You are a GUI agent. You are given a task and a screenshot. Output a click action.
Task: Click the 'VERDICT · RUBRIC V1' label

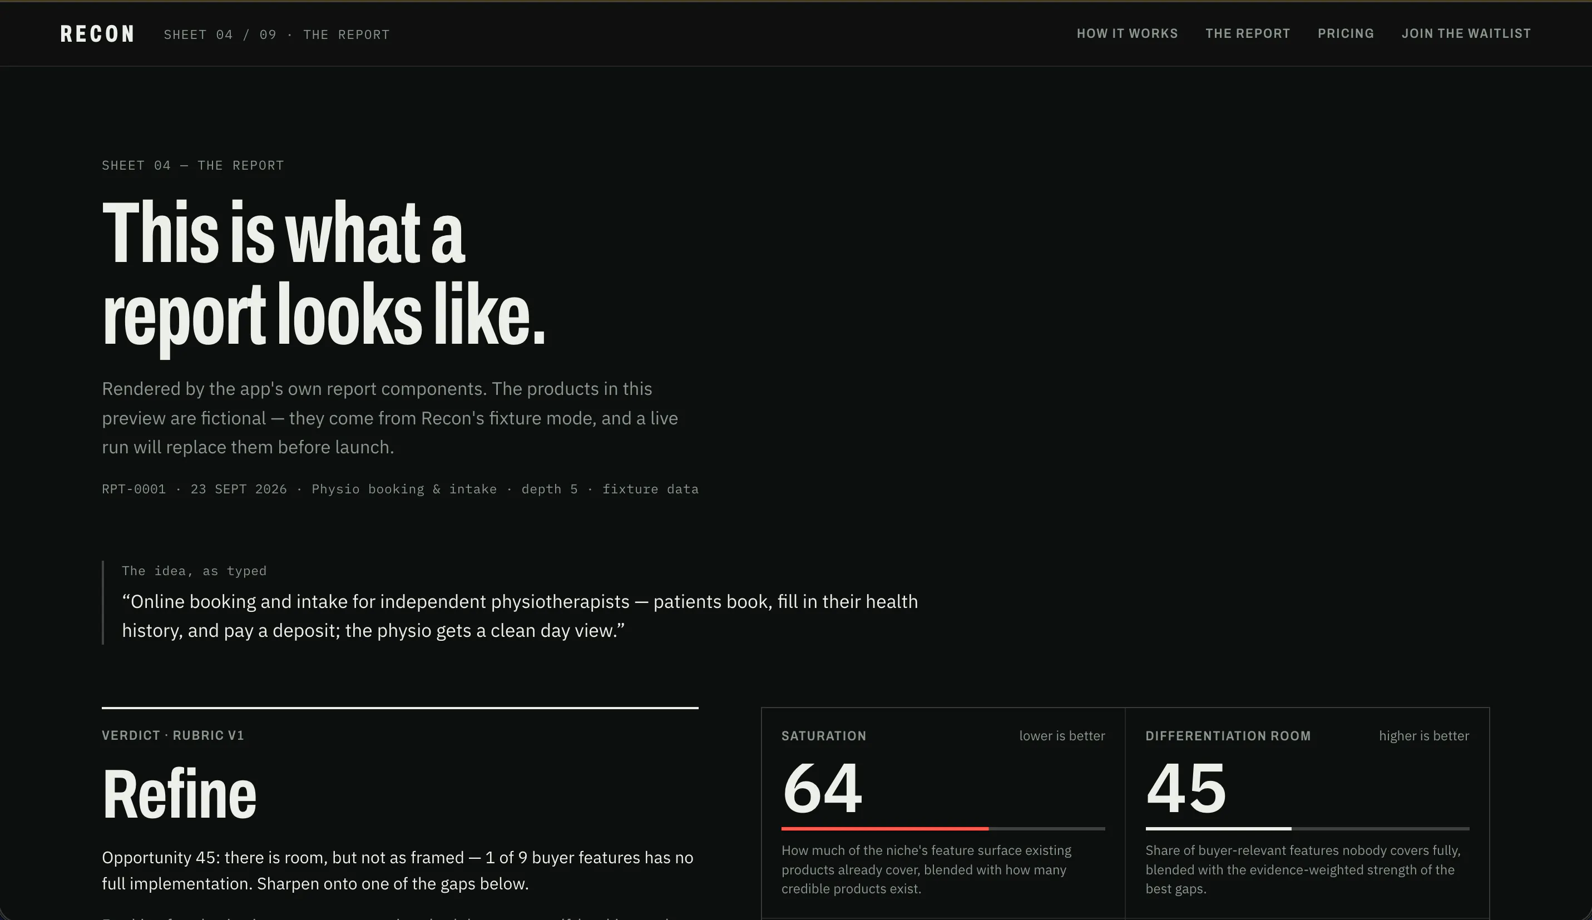173,735
